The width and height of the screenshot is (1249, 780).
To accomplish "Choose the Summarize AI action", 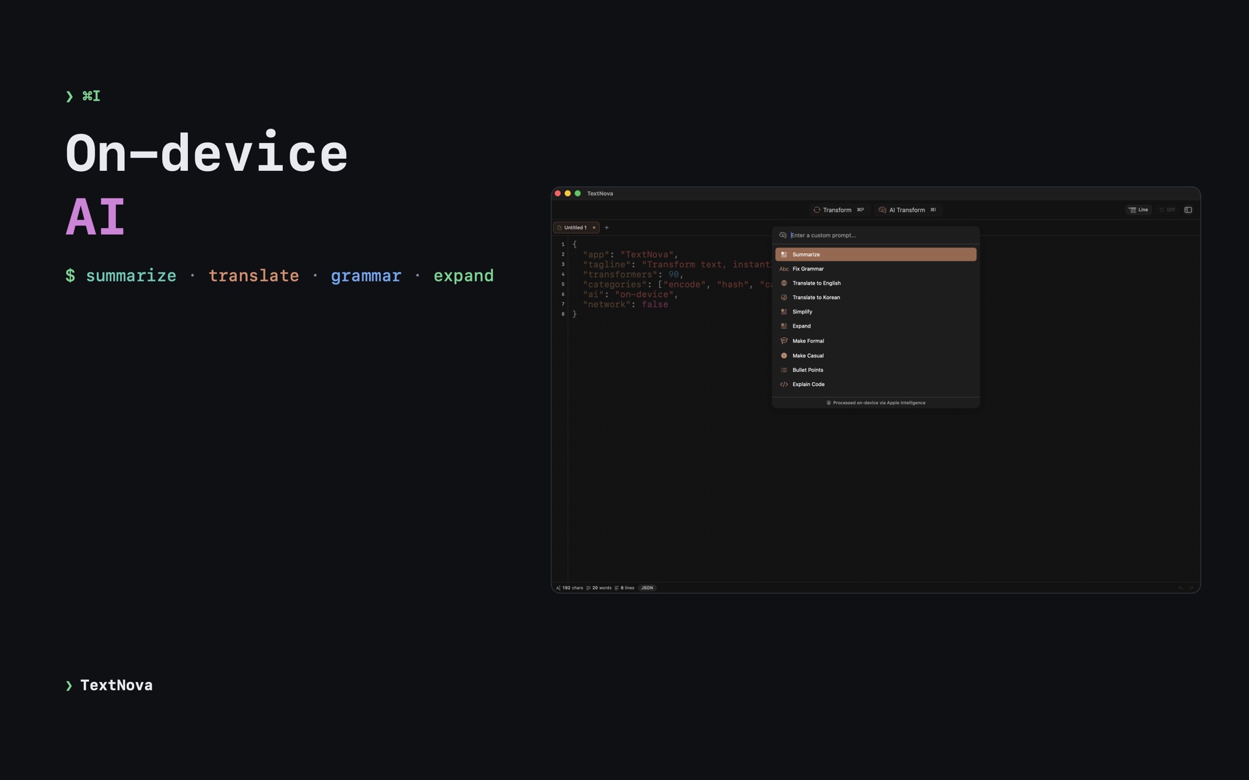I will 876,254.
